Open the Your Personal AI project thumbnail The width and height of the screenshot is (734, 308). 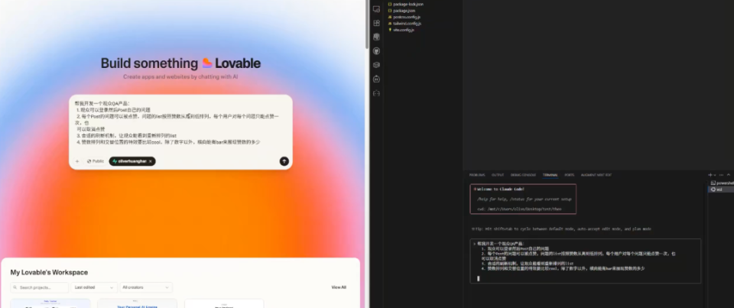pyautogui.click(x=137, y=303)
